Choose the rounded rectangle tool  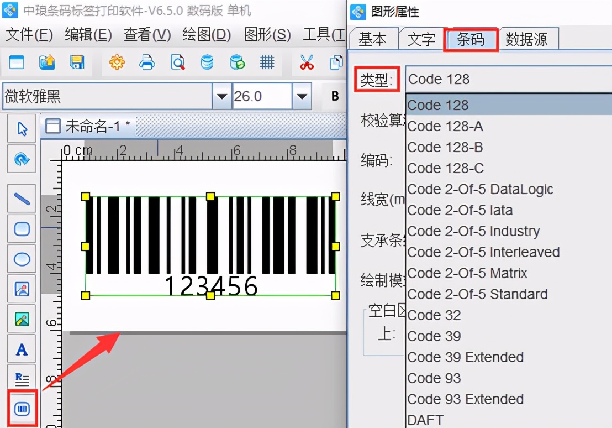21,228
